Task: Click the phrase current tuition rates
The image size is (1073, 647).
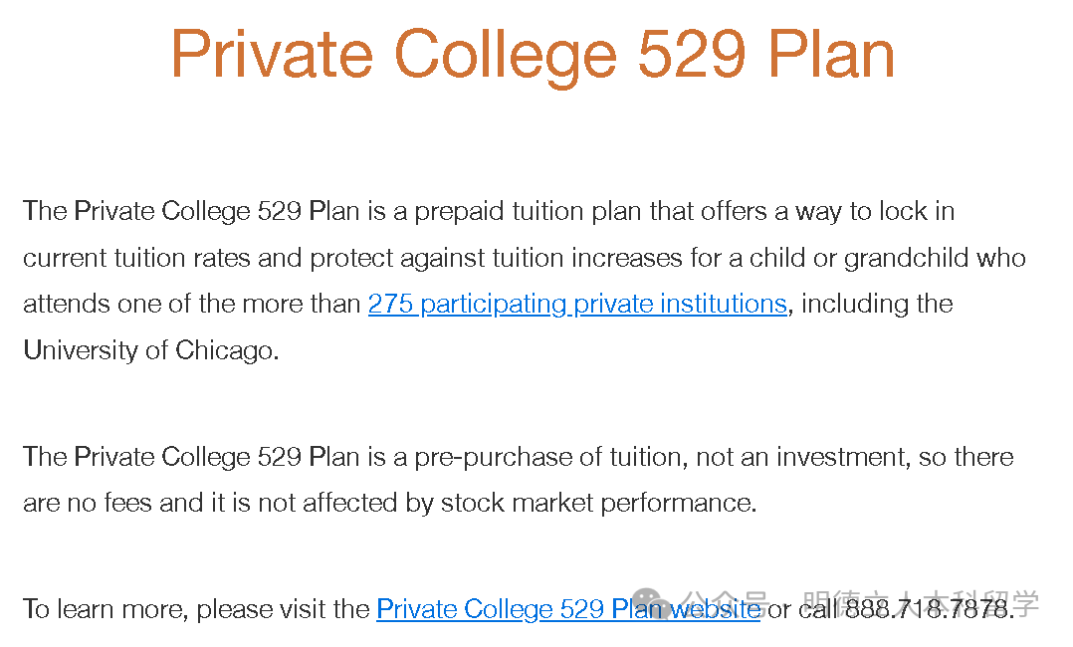Action: point(136,258)
